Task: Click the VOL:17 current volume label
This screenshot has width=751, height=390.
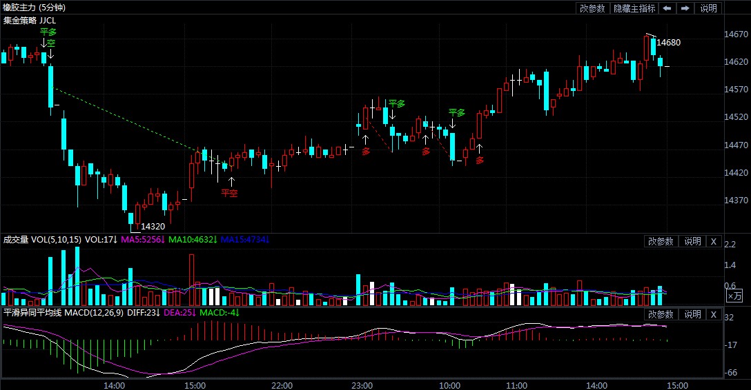Action: tap(101, 240)
